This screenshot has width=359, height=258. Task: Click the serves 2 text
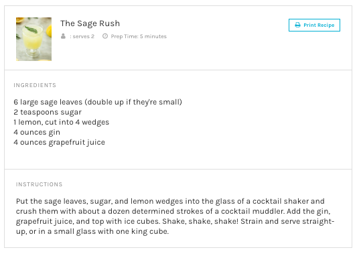[x=83, y=36]
